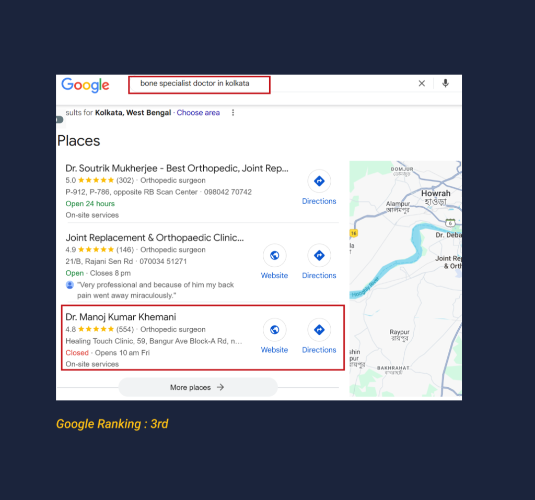Open Joint Replacement & Orthopaedic Clinic listing
The width and height of the screenshot is (535, 500).
click(155, 237)
